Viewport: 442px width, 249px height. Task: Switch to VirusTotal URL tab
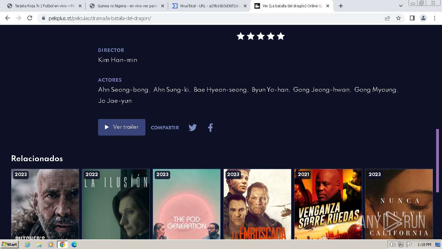(x=209, y=6)
